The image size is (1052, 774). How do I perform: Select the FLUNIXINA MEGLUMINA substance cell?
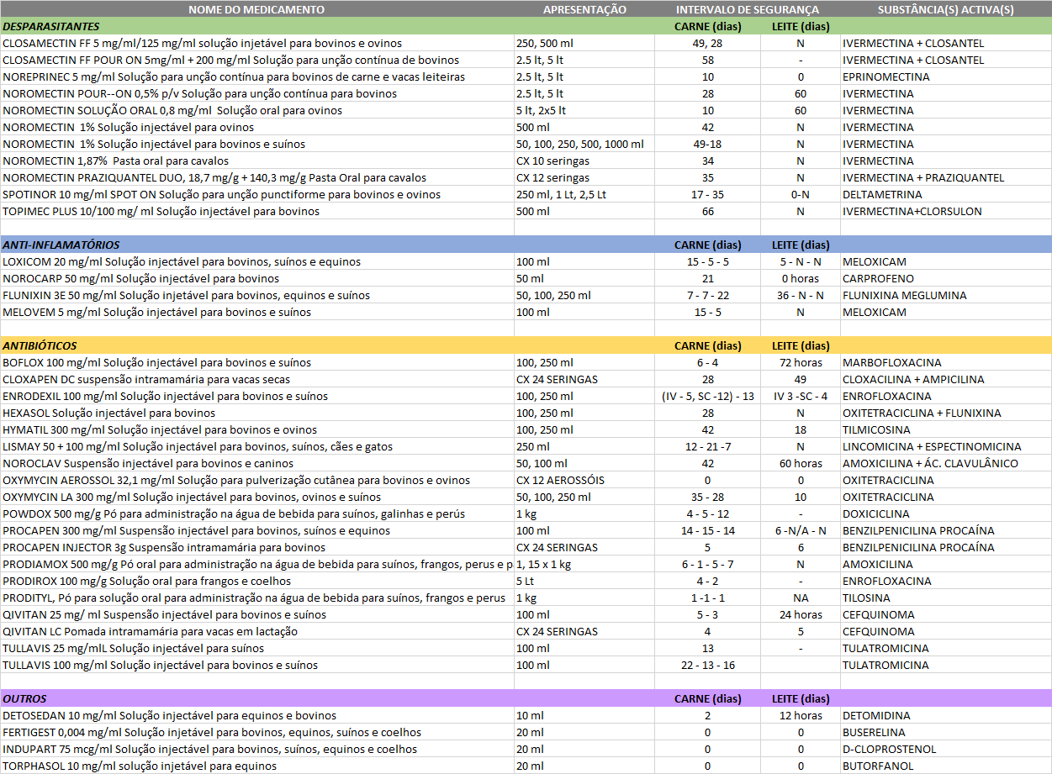point(946,295)
